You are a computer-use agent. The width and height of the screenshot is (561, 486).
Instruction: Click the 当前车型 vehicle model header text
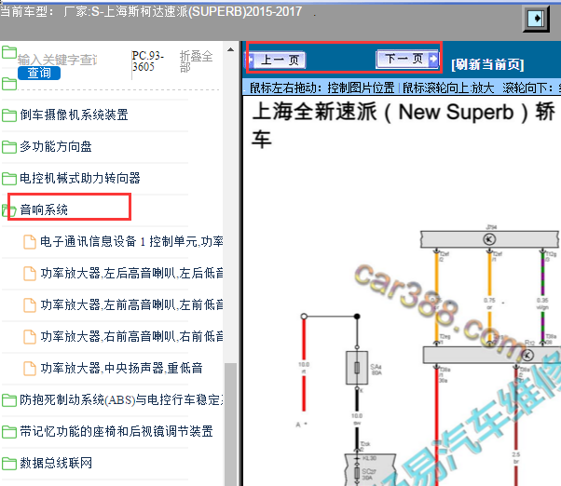click(151, 12)
